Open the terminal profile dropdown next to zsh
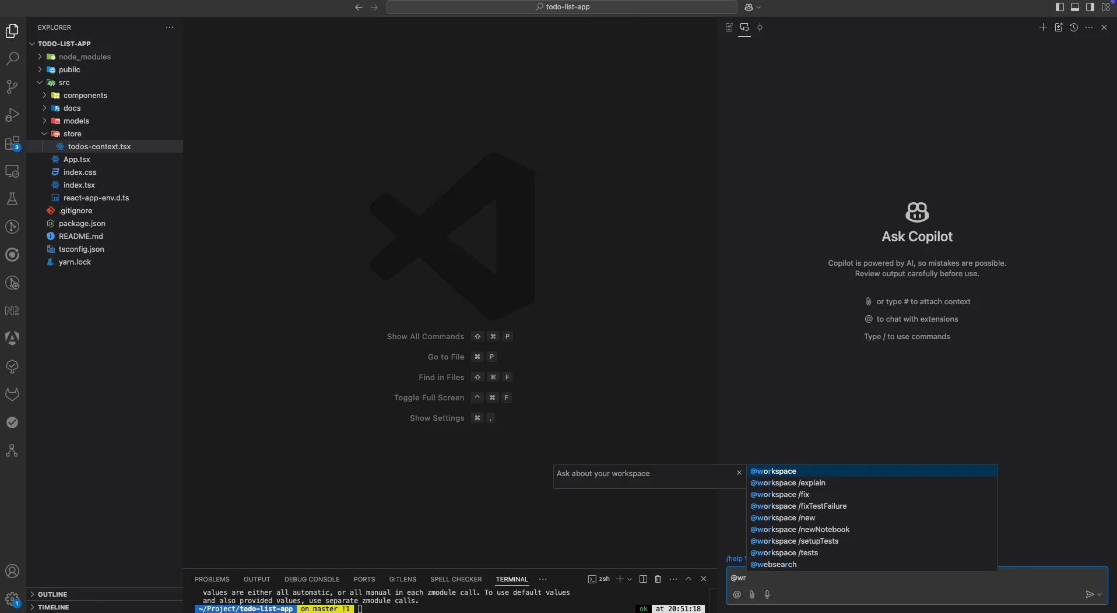Image resolution: width=1117 pixels, height=613 pixels. (x=629, y=579)
